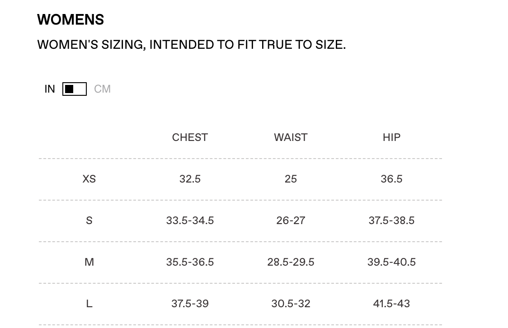Click the S size row label

pos(89,220)
